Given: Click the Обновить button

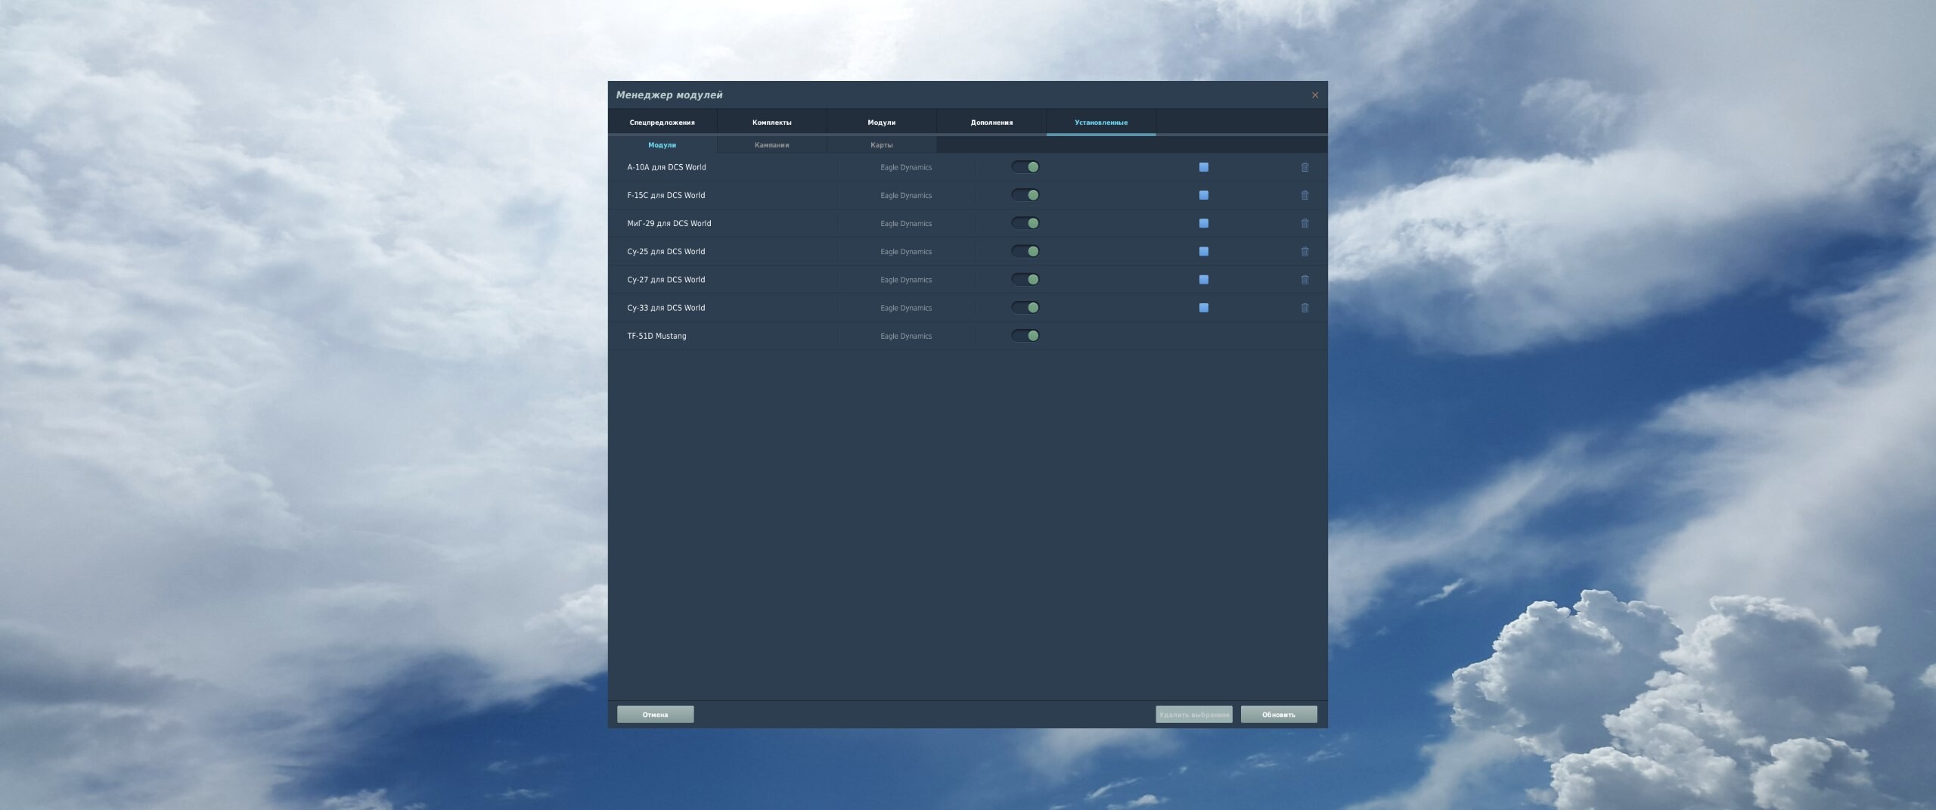Looking at the screenshot, I should [1279, 715].
